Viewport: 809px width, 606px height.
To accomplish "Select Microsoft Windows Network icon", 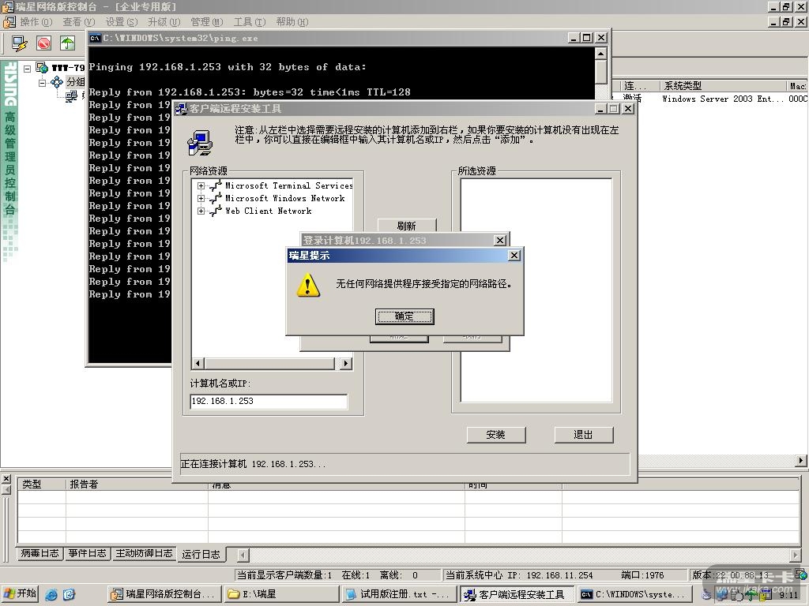I will coord(216,199).
